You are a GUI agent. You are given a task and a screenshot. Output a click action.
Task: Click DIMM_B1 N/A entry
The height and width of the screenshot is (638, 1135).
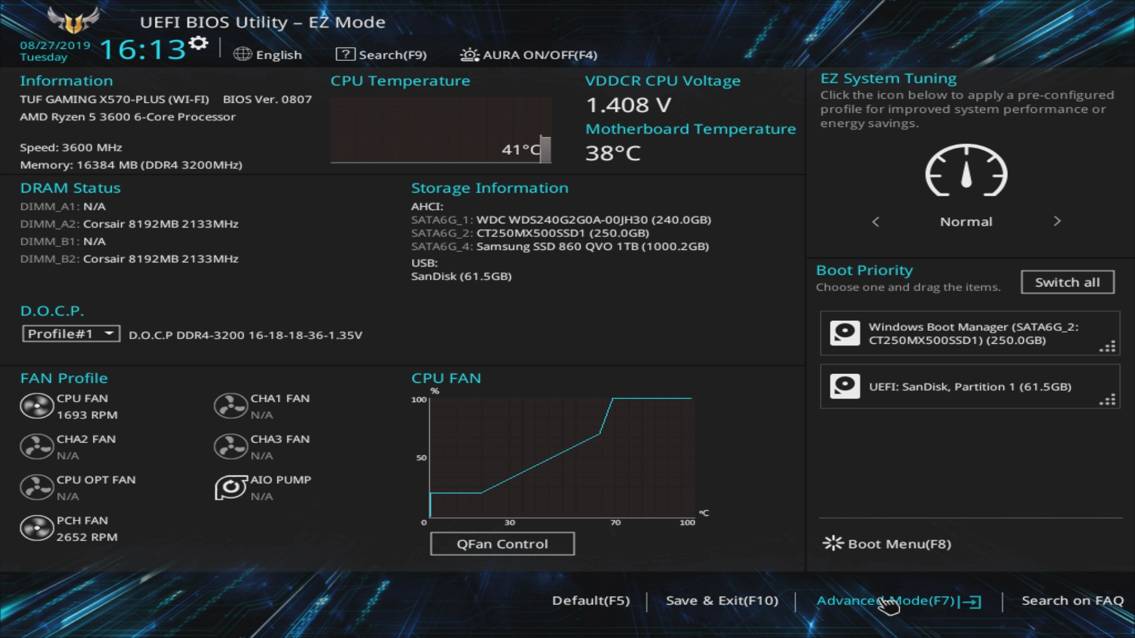point(63,242)
